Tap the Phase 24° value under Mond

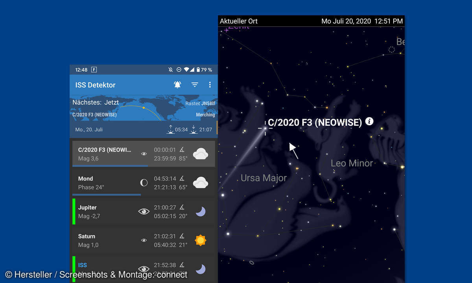(91, 187)
